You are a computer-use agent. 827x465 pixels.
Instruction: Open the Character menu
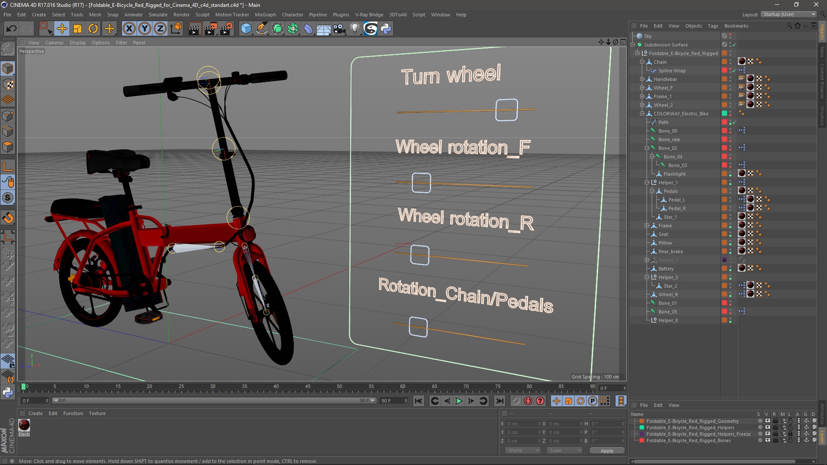coord(292,15)
